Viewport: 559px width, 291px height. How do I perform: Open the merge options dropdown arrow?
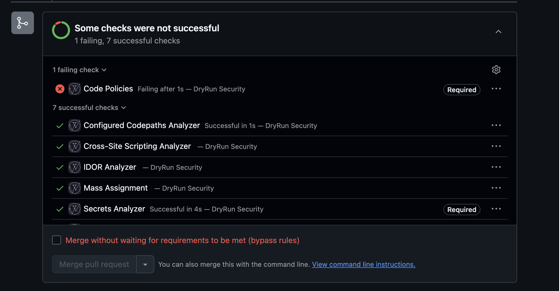coord(145,264)
